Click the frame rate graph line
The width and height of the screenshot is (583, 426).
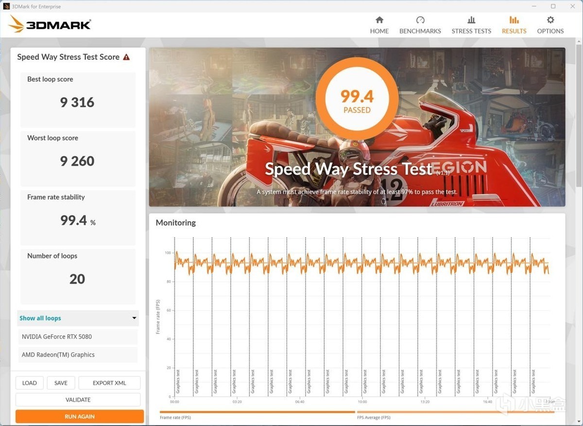[362, 263]
